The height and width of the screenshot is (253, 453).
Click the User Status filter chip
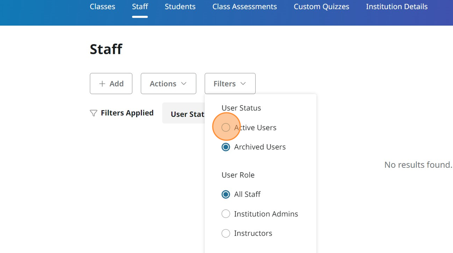pos(184,114)
